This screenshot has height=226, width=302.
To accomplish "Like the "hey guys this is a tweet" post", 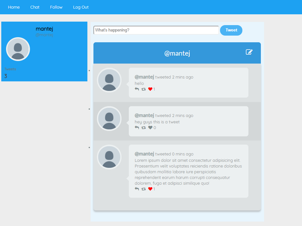I will coord(150,128).
